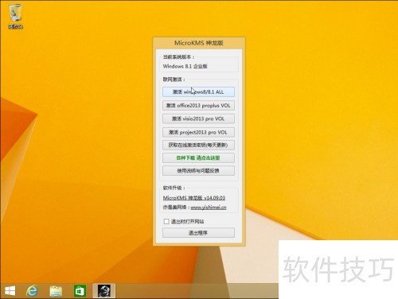Click the 激活 windows8/8.1 ALL button
The image size is (398, 299).
click(198, 92)
